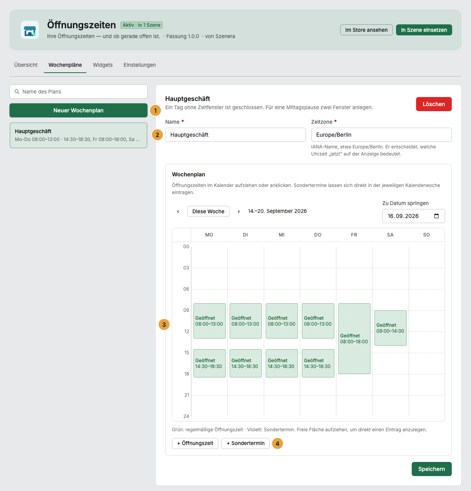
Task: Select Tuesday's 08:00–13:00 opening block
Action: pyautogui.click(x=246, y=321)
